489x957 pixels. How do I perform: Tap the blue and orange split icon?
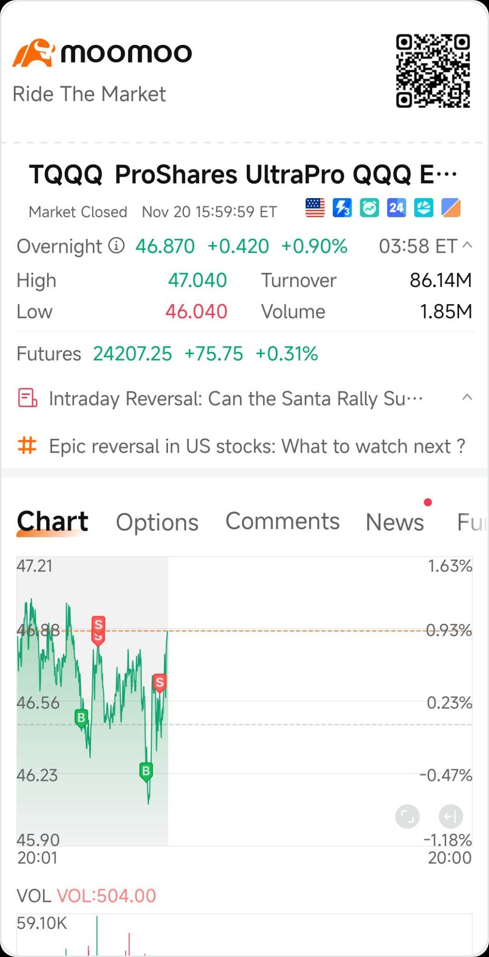451,208
